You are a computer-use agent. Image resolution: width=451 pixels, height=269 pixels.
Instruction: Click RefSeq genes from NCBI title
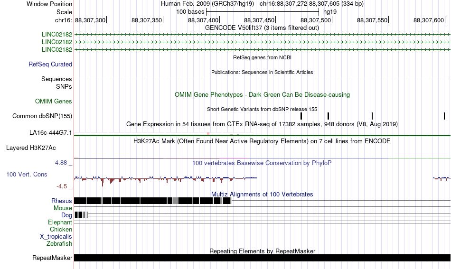click(263, 57)
